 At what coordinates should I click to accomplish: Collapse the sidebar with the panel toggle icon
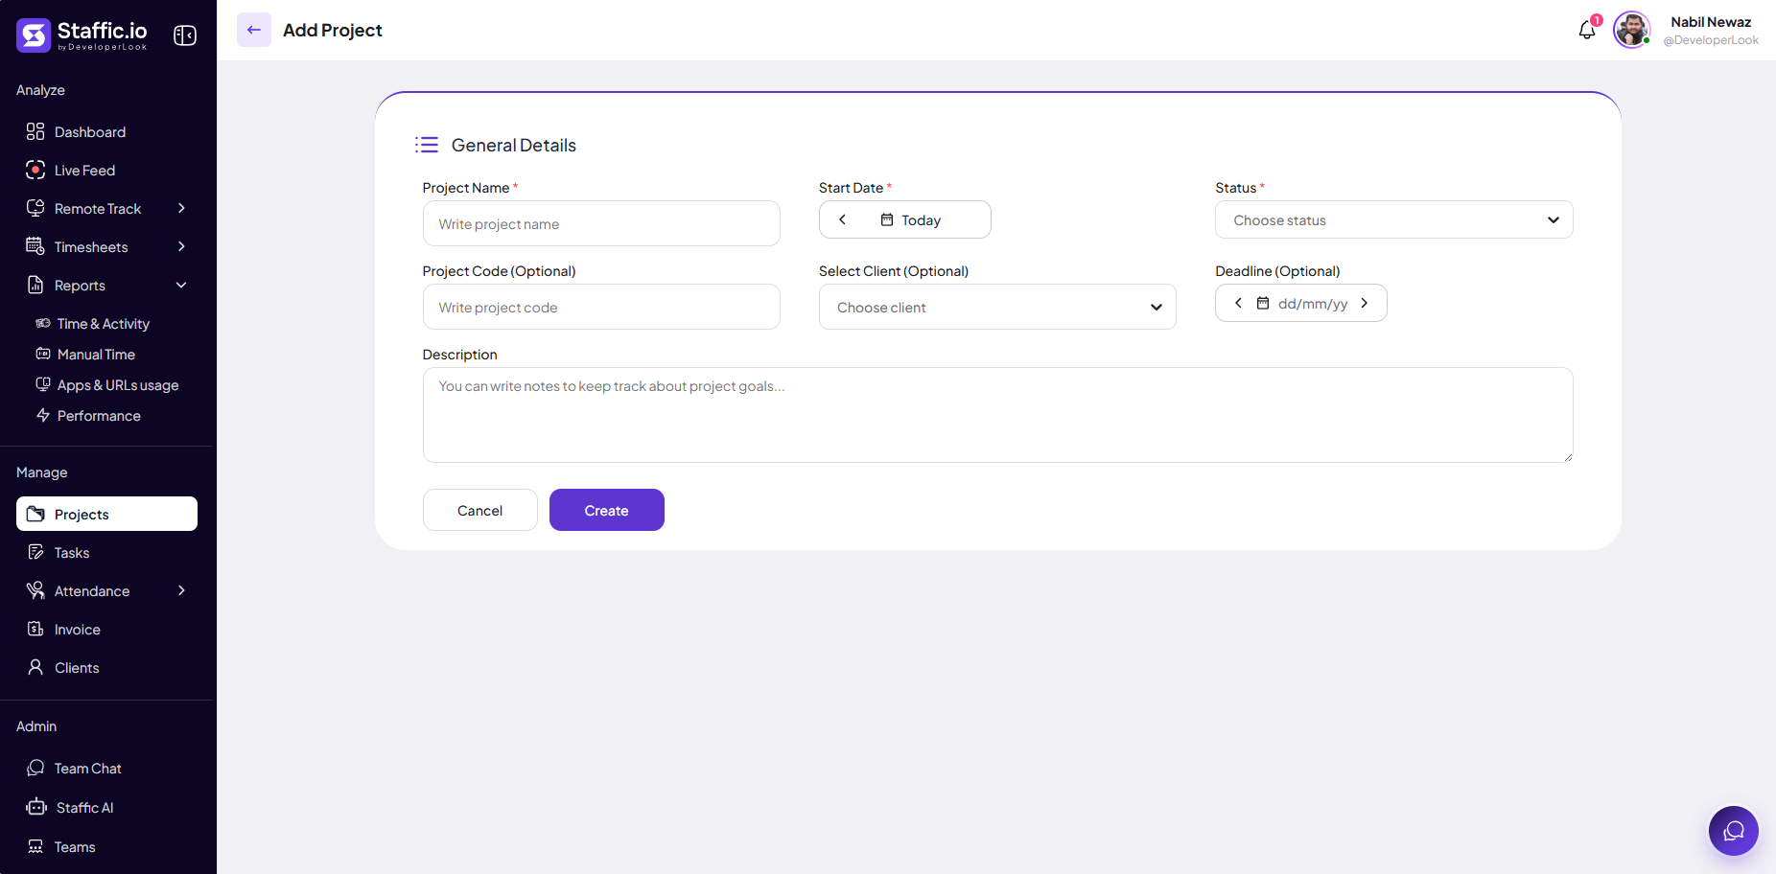coord(185,35)
